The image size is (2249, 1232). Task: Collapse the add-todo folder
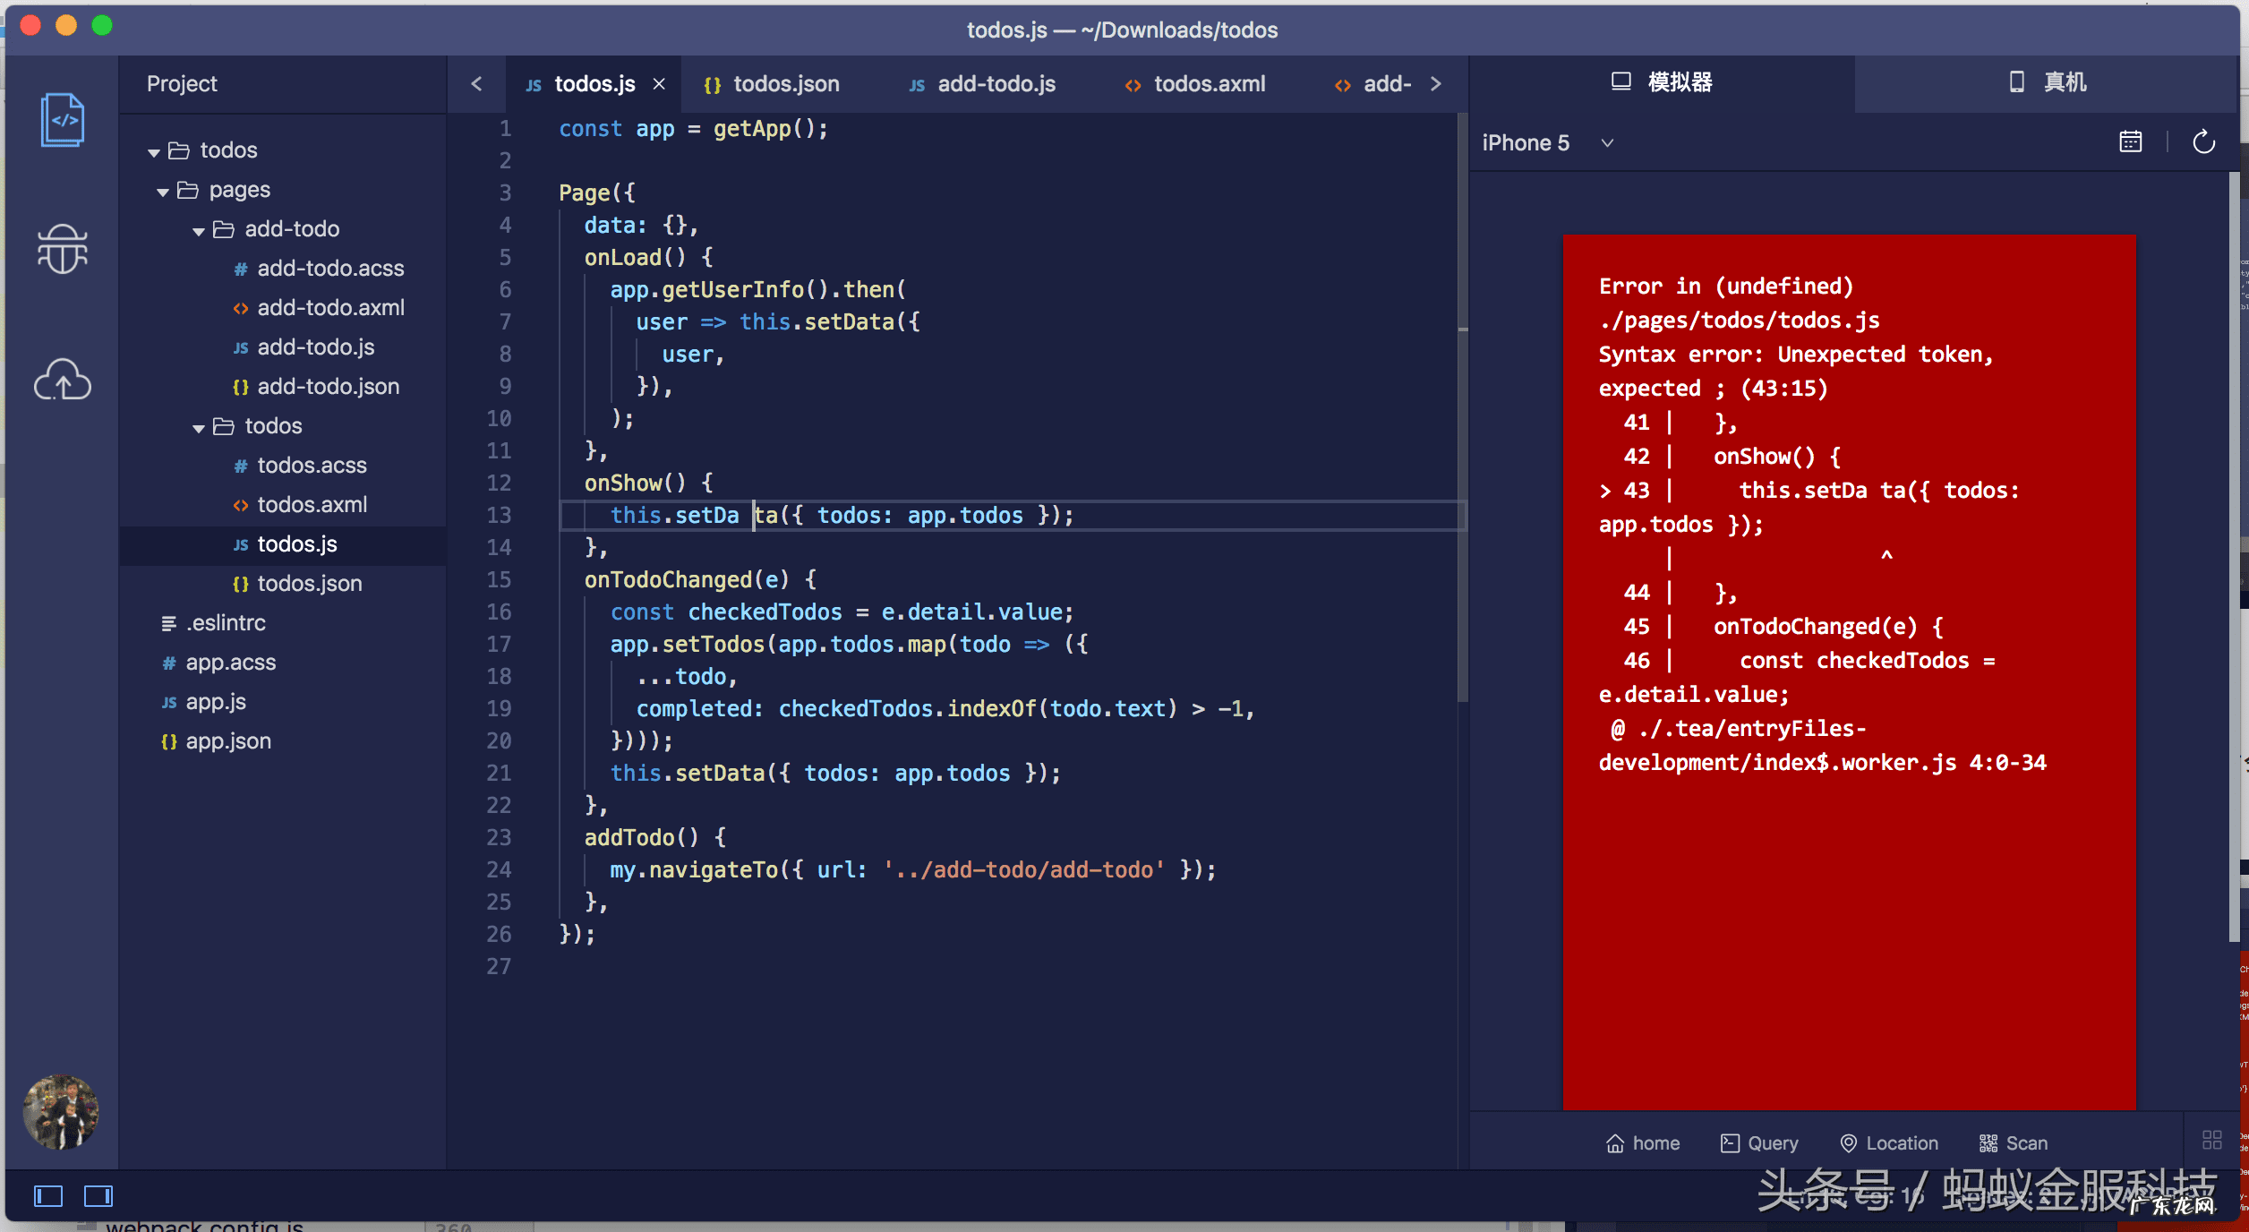pyautogui.click(x=199, y=230)
